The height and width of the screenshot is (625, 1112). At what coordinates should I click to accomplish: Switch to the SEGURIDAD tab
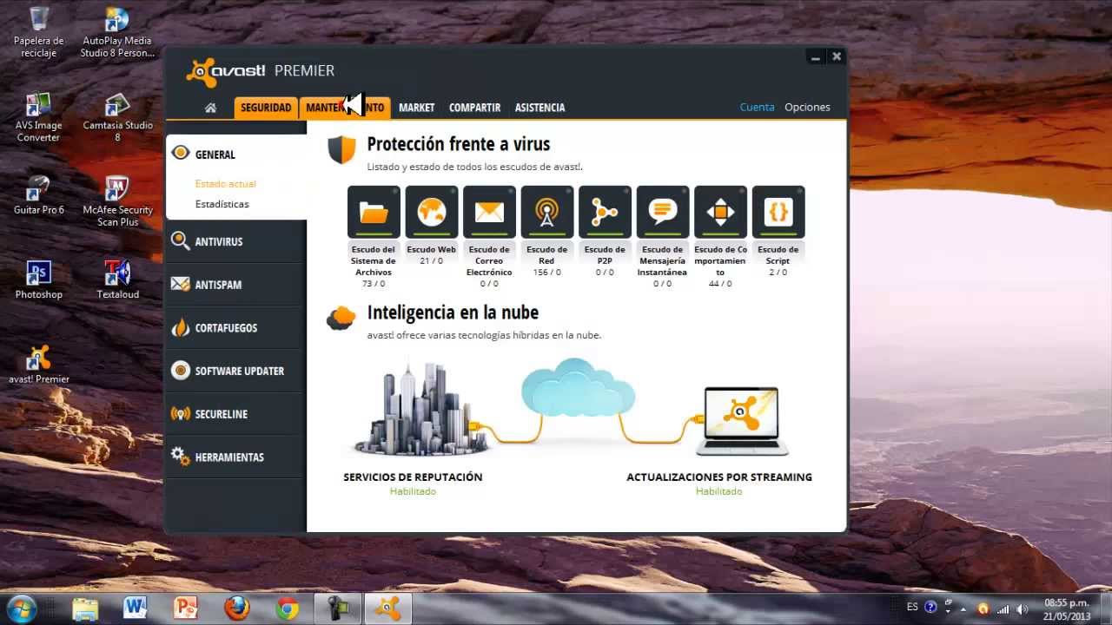point(266,108)
